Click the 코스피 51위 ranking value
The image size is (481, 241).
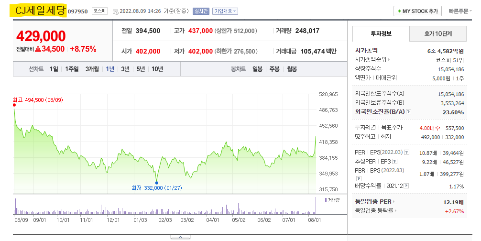coord(450,60)
